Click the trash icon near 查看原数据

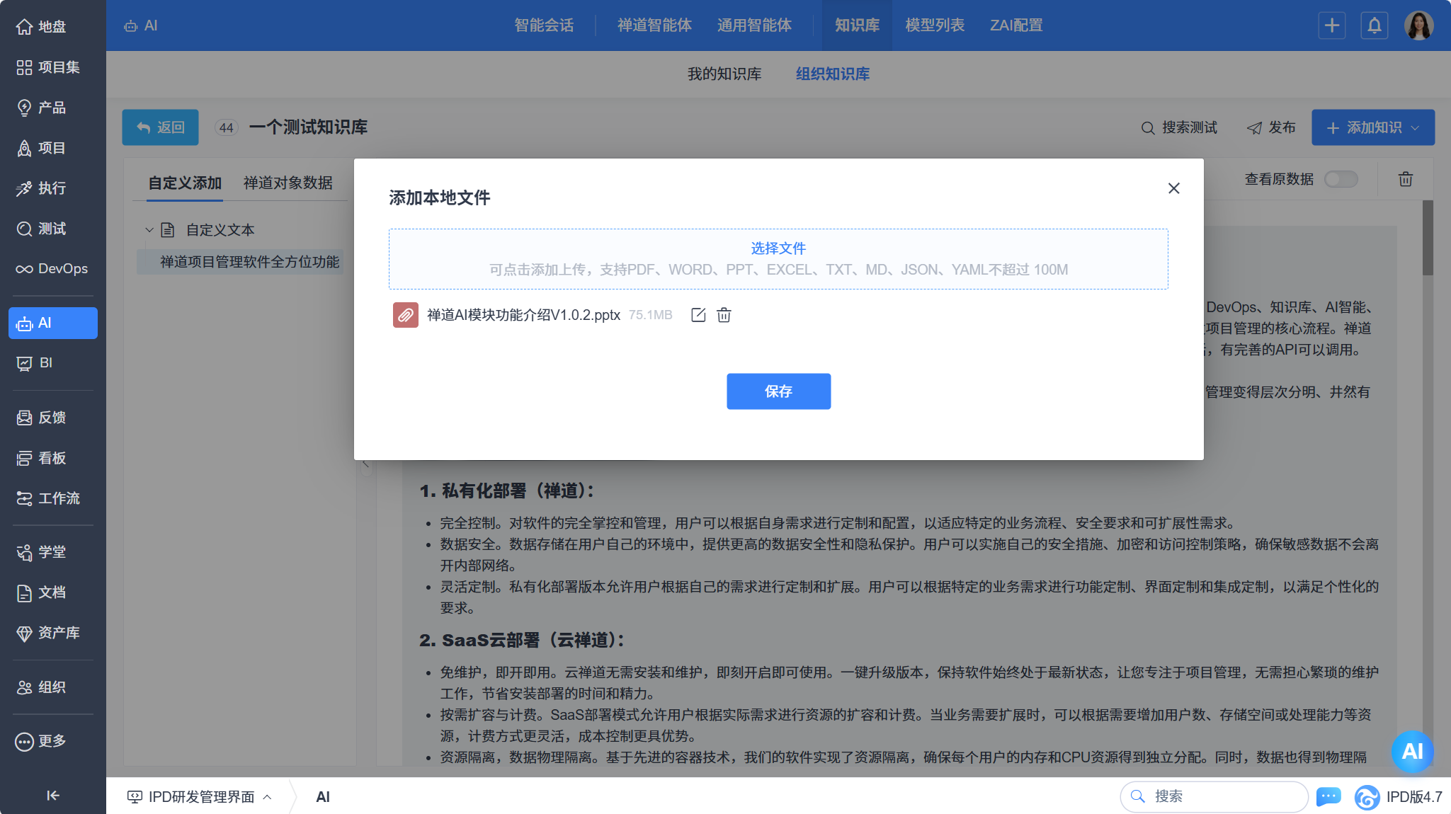coord(1405,179)
